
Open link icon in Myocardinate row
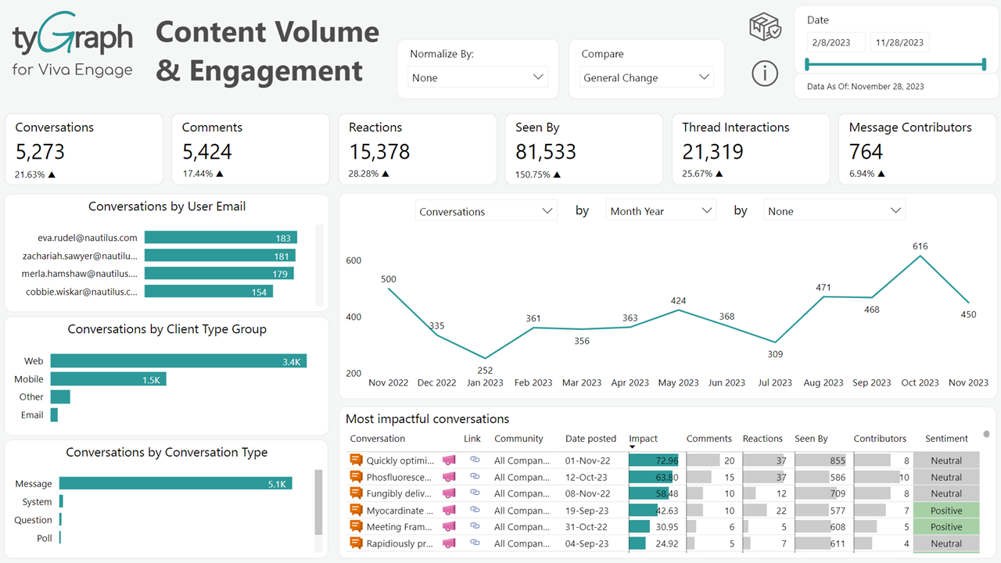(x=475, y=511)
